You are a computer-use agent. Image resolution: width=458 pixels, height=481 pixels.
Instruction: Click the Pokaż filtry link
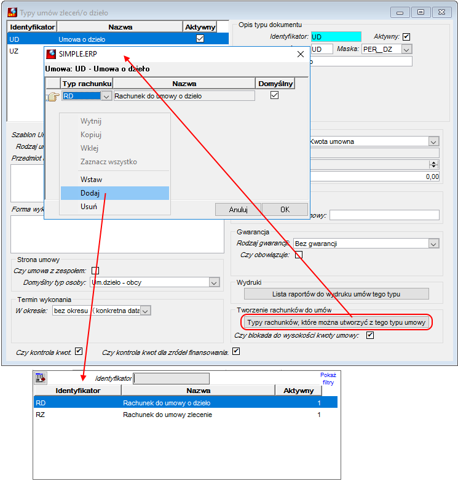click(328, 378)
